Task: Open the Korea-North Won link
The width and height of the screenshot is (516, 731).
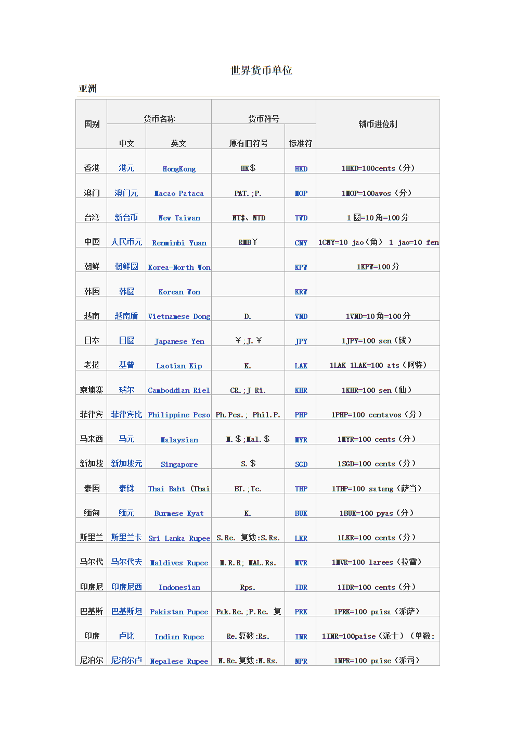Action: [179, 267]
